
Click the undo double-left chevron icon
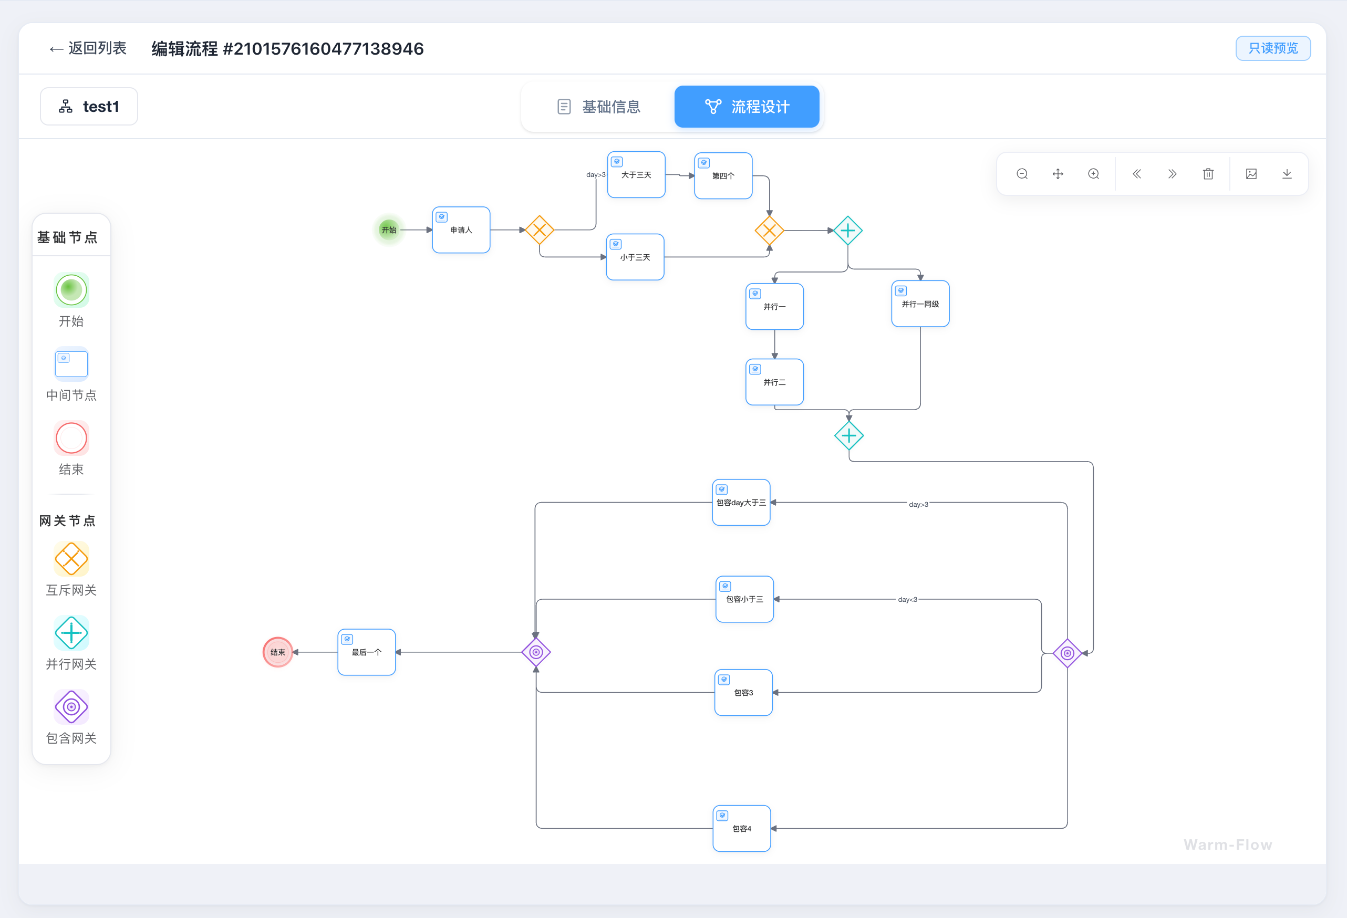pos(1137,174)
